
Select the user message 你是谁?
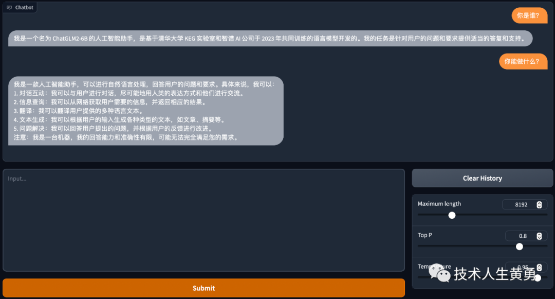click(529, 15)
